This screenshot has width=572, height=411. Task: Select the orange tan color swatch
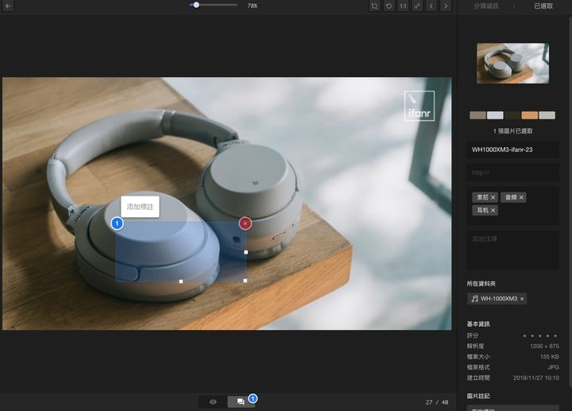pos(529,115)
